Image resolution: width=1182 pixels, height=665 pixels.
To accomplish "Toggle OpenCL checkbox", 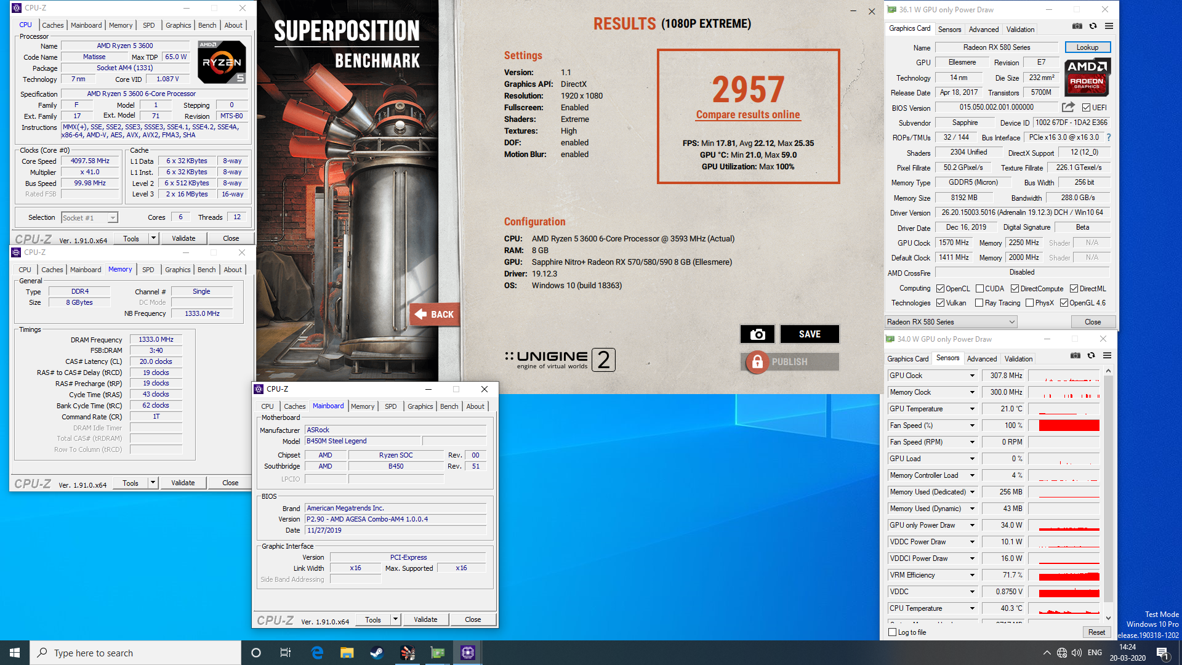I will tap(940, 289).
